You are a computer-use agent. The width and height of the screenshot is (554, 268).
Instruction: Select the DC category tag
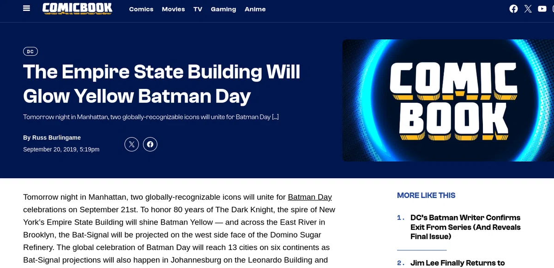[x=30, y=52]
